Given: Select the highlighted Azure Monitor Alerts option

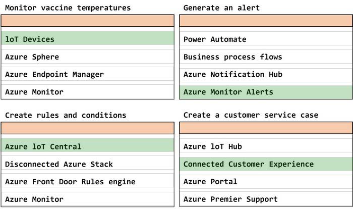Looking at the screenshot, I should point(266,92).
